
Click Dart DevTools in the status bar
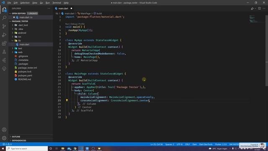[x=206, y=144]
